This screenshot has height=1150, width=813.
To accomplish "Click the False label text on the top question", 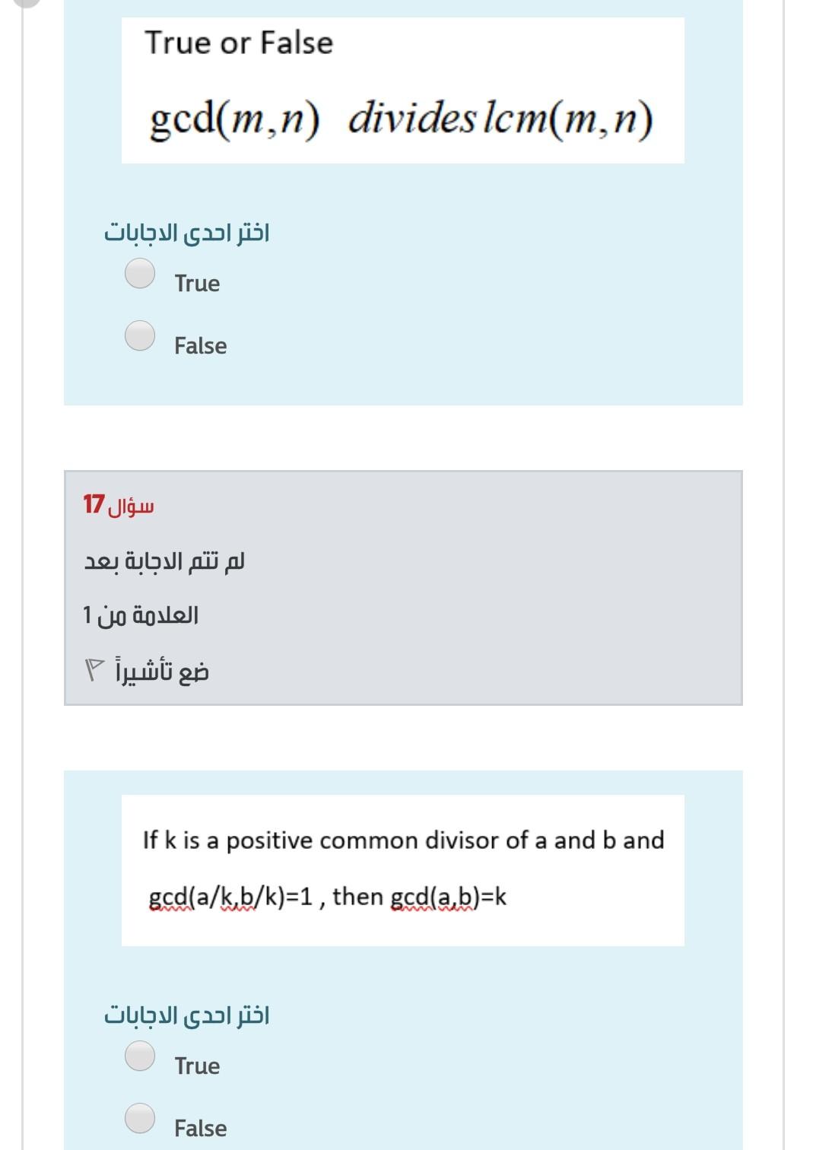I will [x=200, y=345].
